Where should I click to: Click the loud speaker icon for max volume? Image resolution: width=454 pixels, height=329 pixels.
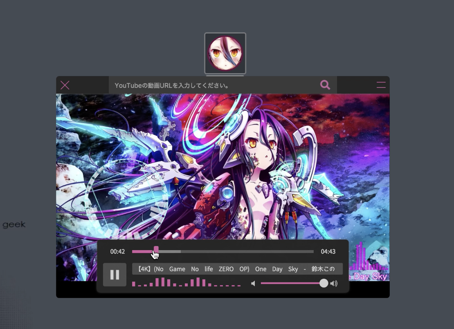pyautogui.click(x=334, y=283)
